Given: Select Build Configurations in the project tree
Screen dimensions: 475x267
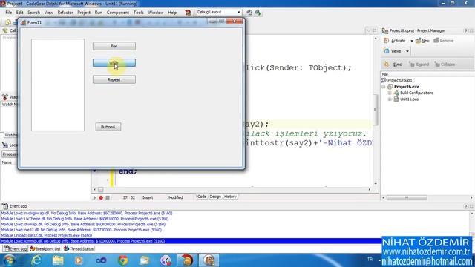Looking at the screenshot, I should pos(416,93).
